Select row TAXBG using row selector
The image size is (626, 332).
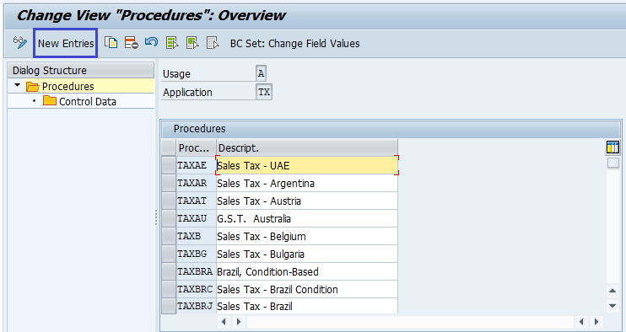click(x=169, y=254)
